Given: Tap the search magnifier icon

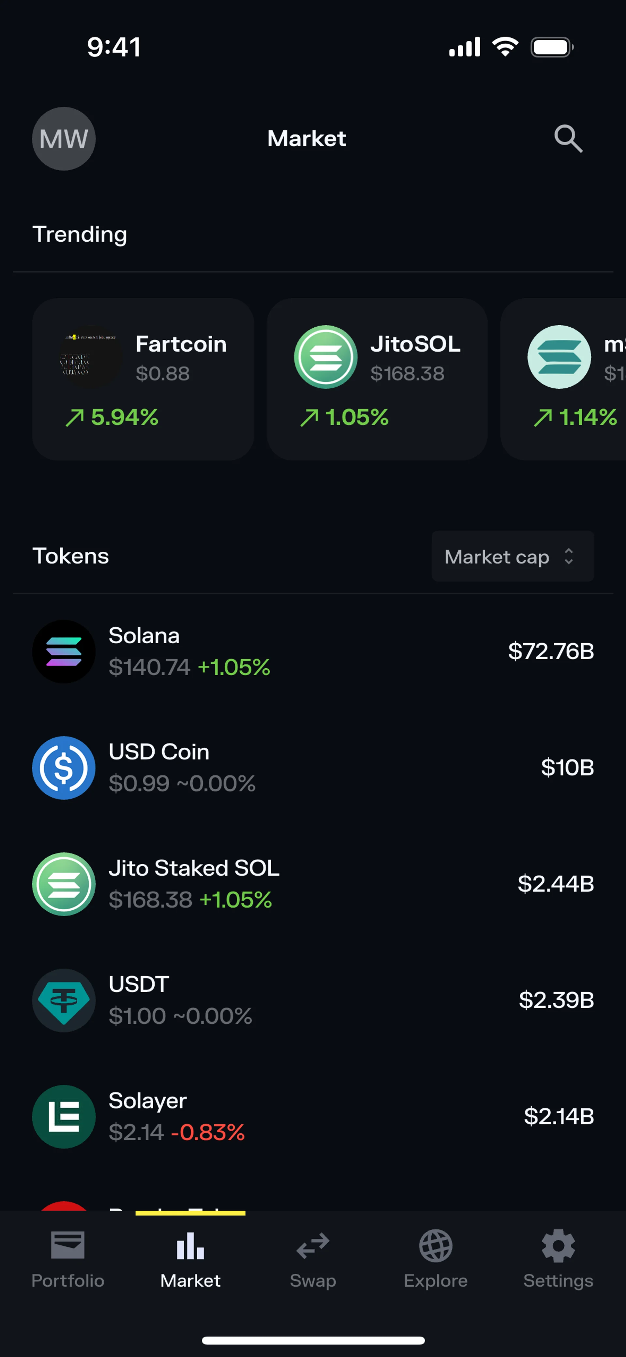Looking at the screenshot, I should pyautogui.click(x=568, y=139).
